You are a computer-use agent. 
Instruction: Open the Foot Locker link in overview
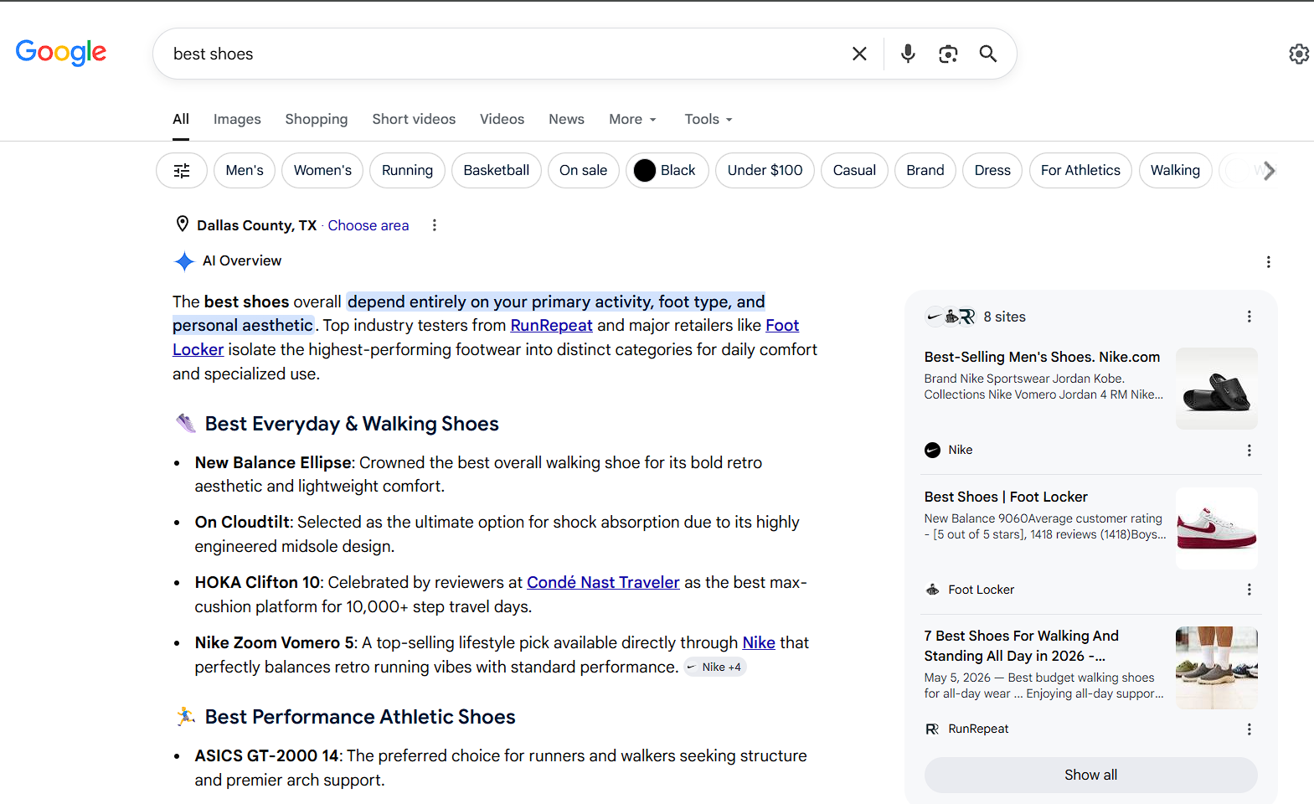pyautogui.click(x=782, y=325)
